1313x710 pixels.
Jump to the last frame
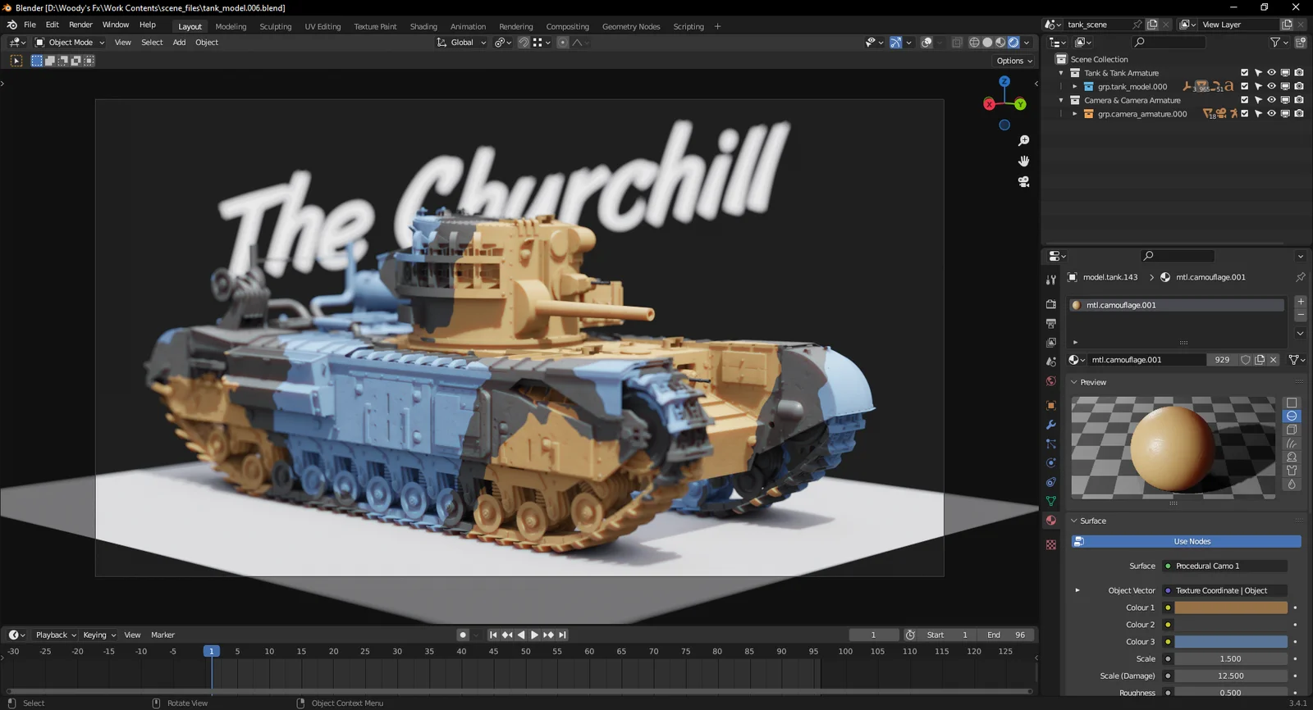tap(562, 635)
